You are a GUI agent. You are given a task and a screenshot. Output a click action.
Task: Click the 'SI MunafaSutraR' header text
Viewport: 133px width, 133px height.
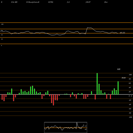coord(33,2)
